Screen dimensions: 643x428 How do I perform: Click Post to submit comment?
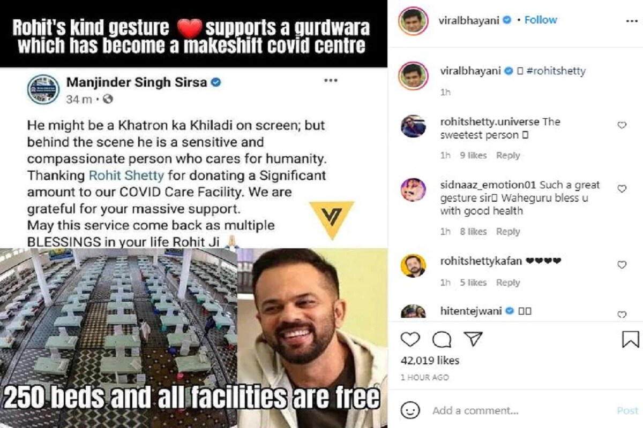(x=627, y=410)
